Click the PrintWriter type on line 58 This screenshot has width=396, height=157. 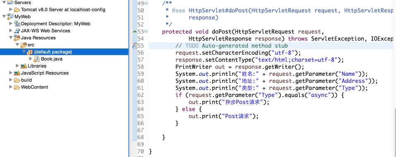pyautogui.click(x=194, y=67)
